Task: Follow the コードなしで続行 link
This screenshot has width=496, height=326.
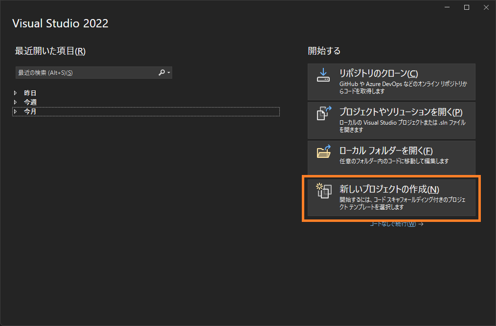Action: (x=396, y=224)
